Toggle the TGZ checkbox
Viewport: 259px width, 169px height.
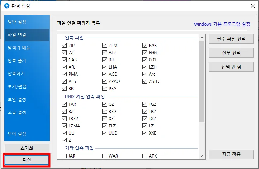(x=145, y=104)
